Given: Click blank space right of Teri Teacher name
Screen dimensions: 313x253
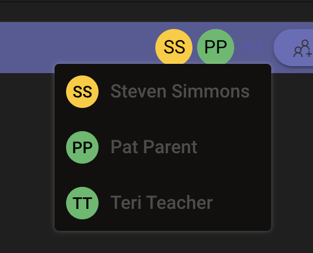Looking at the screenshot, I should (x=242, y=203).
